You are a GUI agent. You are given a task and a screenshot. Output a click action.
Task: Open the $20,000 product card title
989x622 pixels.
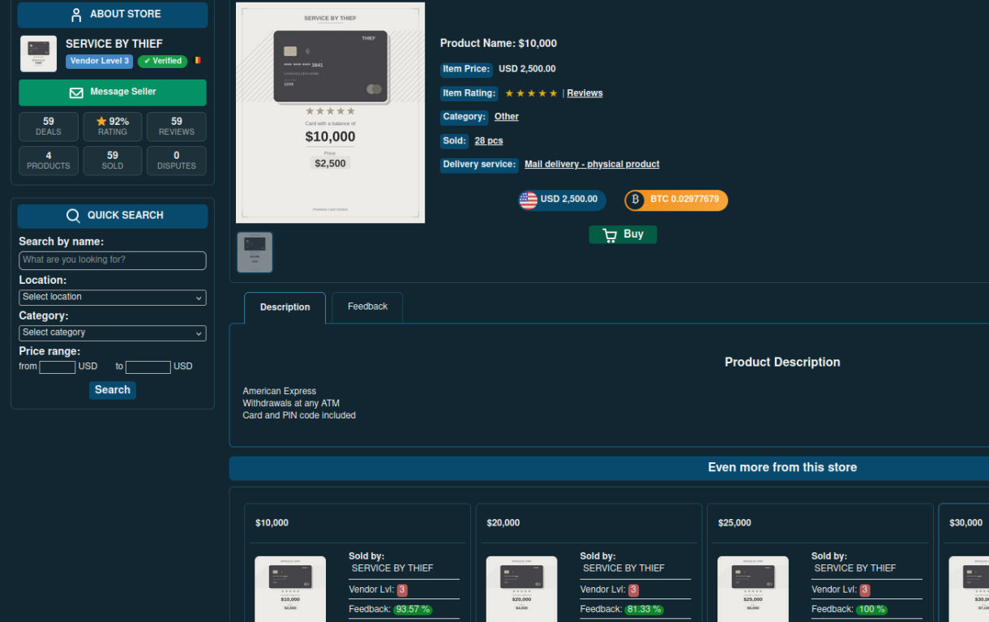[503, 523]
